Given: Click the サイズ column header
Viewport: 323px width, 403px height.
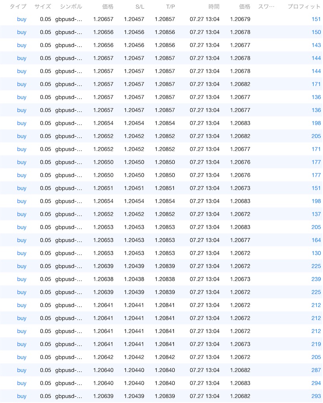Looking at the screenshot, I should click(x=42, y=6).
